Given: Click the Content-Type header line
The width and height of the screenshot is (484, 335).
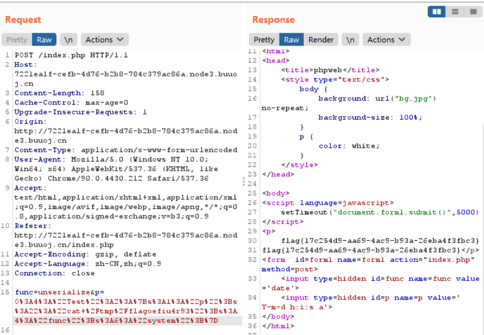Looking at the screenshot, I should pyautogui.click(x=126, y=150).
